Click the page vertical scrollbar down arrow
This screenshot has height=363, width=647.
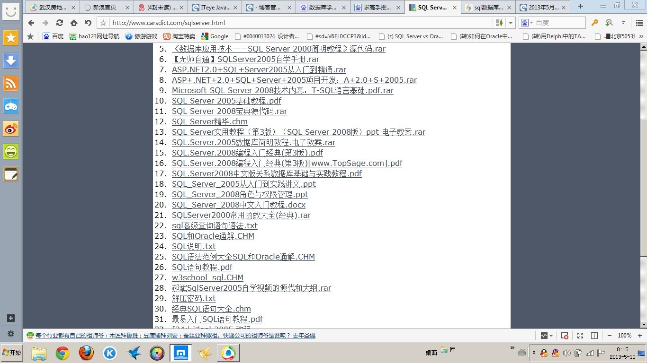(x=643, y=325)
